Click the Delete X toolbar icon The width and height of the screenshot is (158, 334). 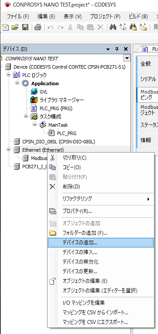pos(100,27)
